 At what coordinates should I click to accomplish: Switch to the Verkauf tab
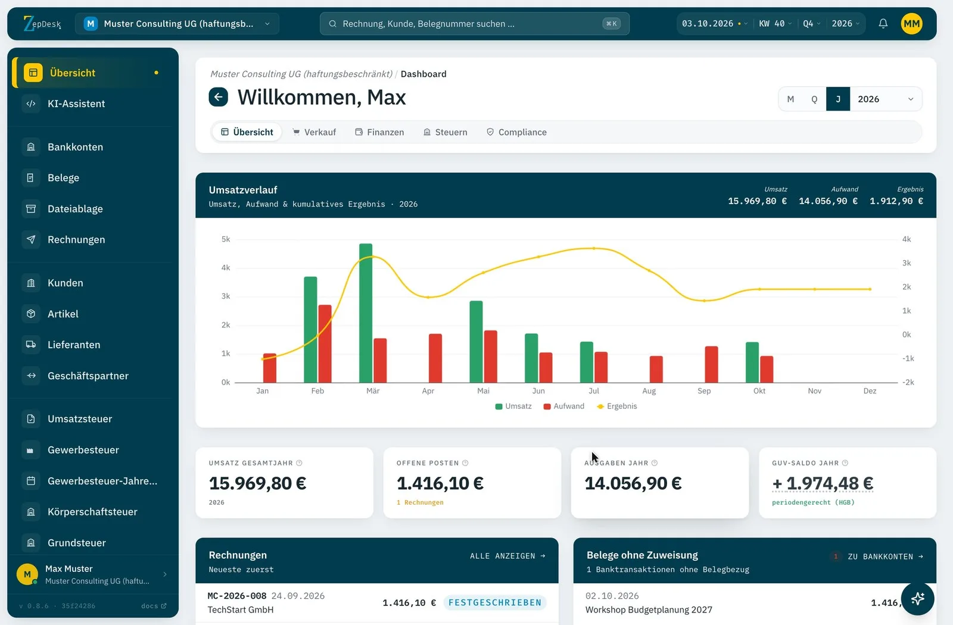(x=314, y=132)
